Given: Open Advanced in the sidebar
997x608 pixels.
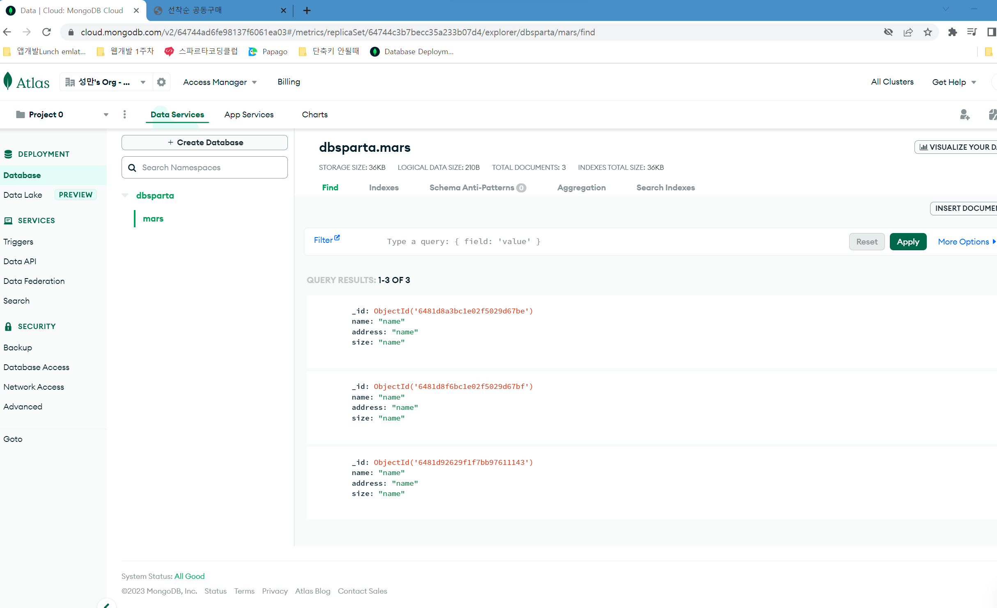Looking at the screenshot, I should tap(23, 407).
